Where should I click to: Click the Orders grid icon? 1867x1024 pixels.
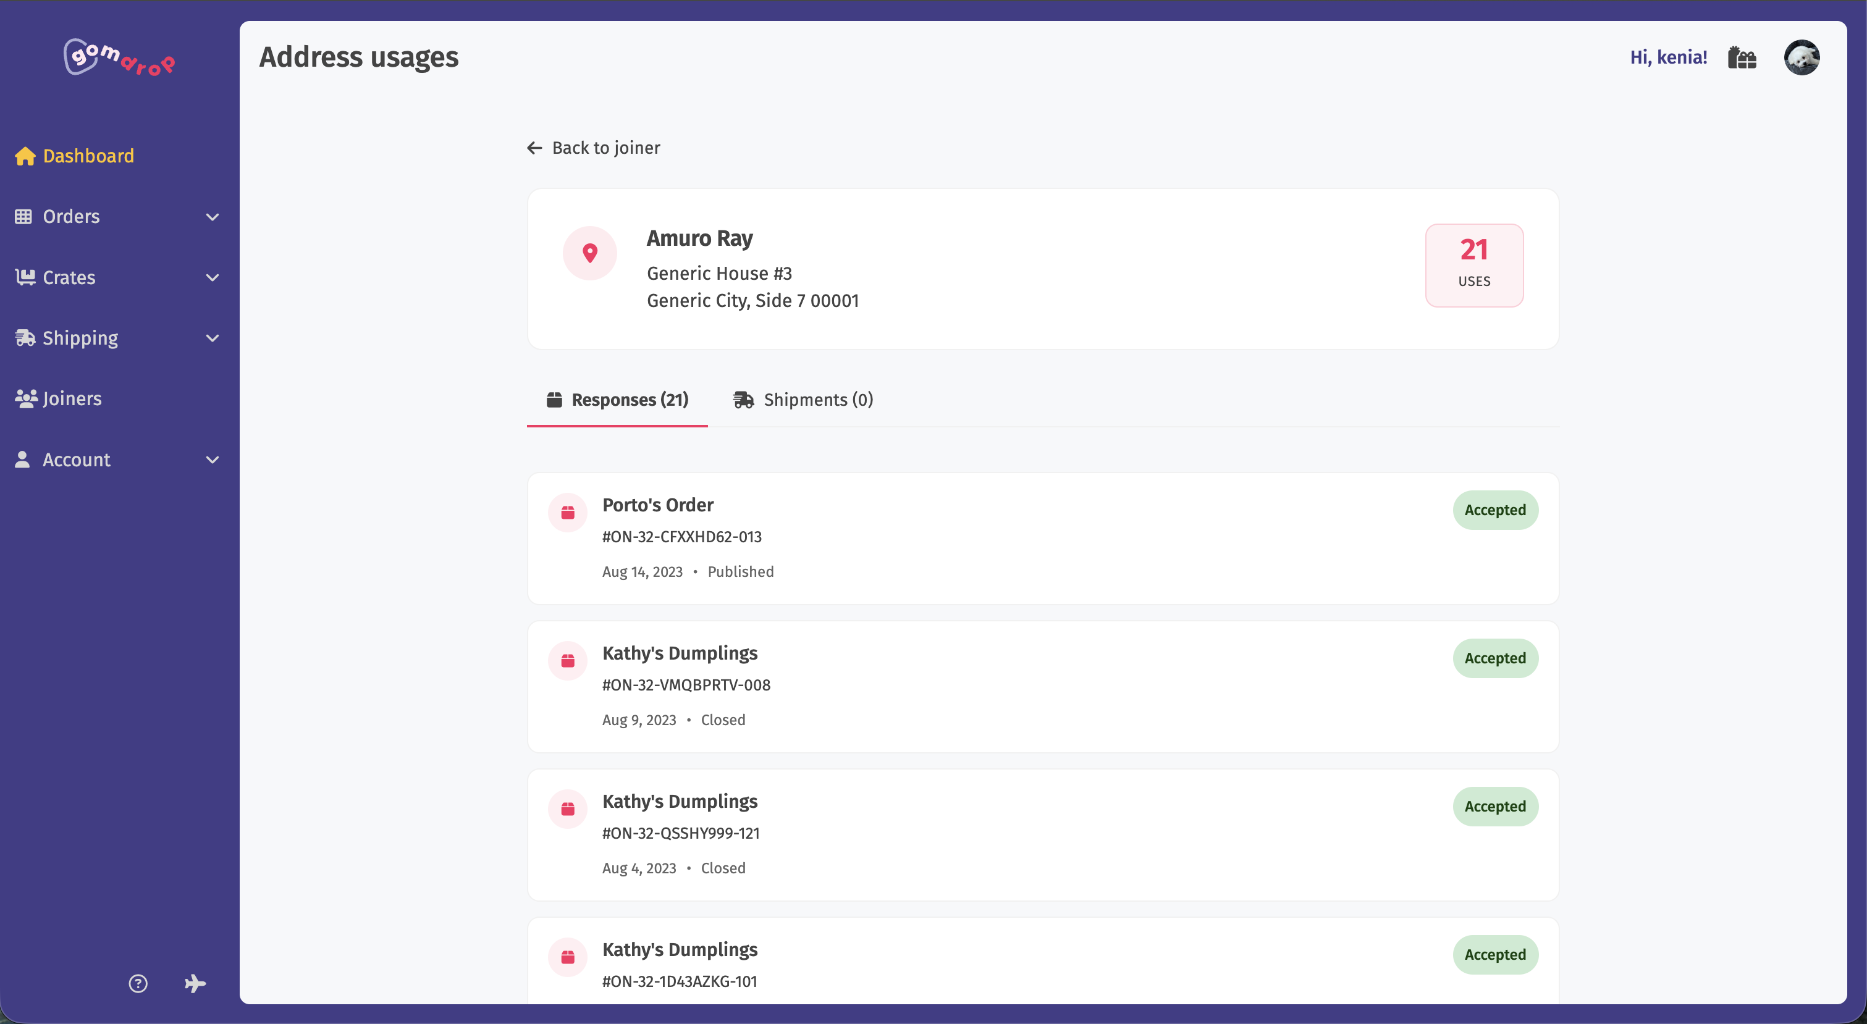23,216
